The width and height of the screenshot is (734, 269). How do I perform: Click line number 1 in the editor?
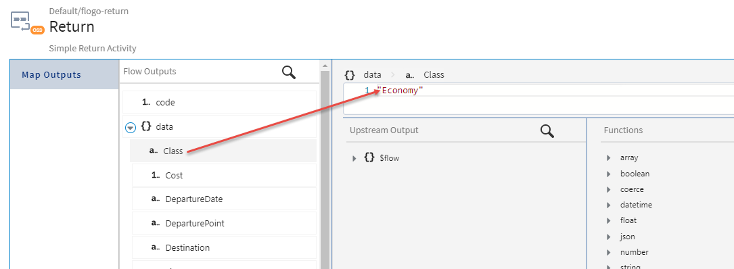tap(367, 91)
